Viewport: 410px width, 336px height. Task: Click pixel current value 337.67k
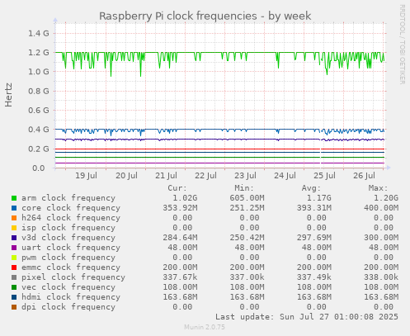180,277
